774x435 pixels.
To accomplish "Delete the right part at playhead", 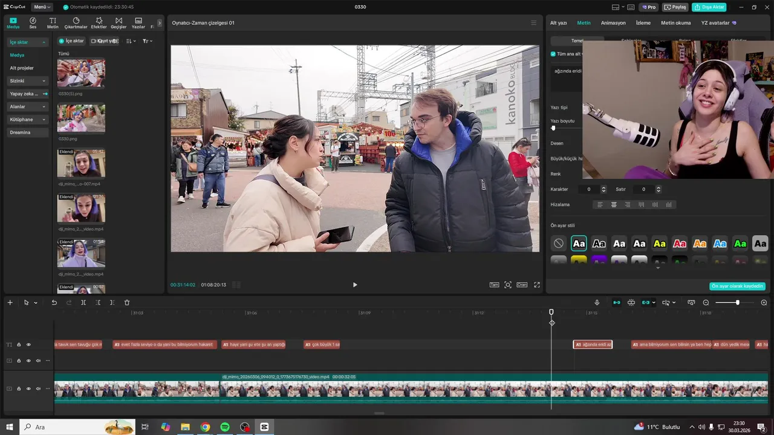I will [112, 303].
